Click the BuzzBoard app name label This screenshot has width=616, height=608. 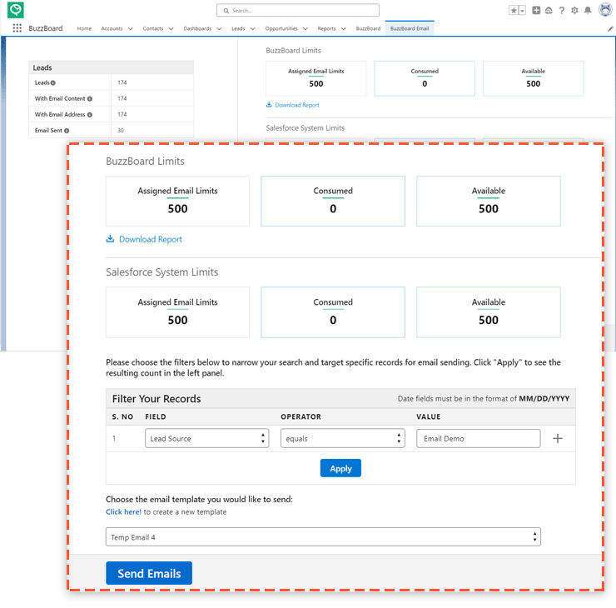click(46, 28)
